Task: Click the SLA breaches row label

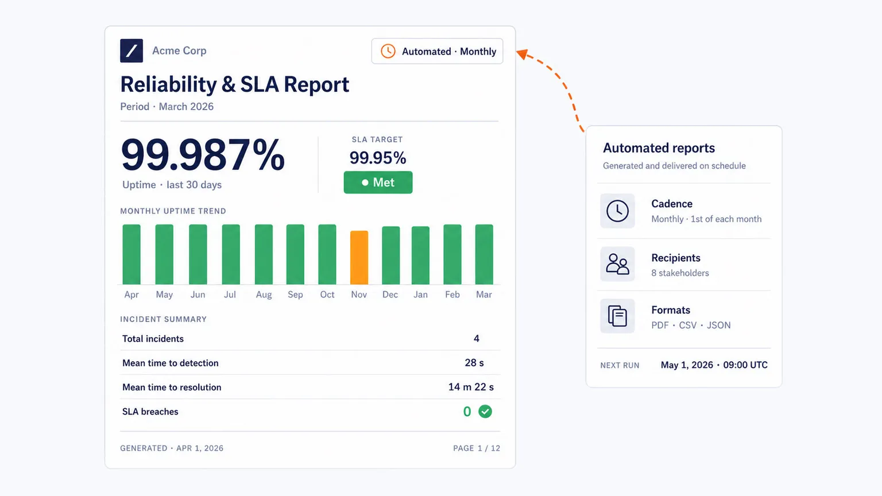Action: click(x=150, y=412)
